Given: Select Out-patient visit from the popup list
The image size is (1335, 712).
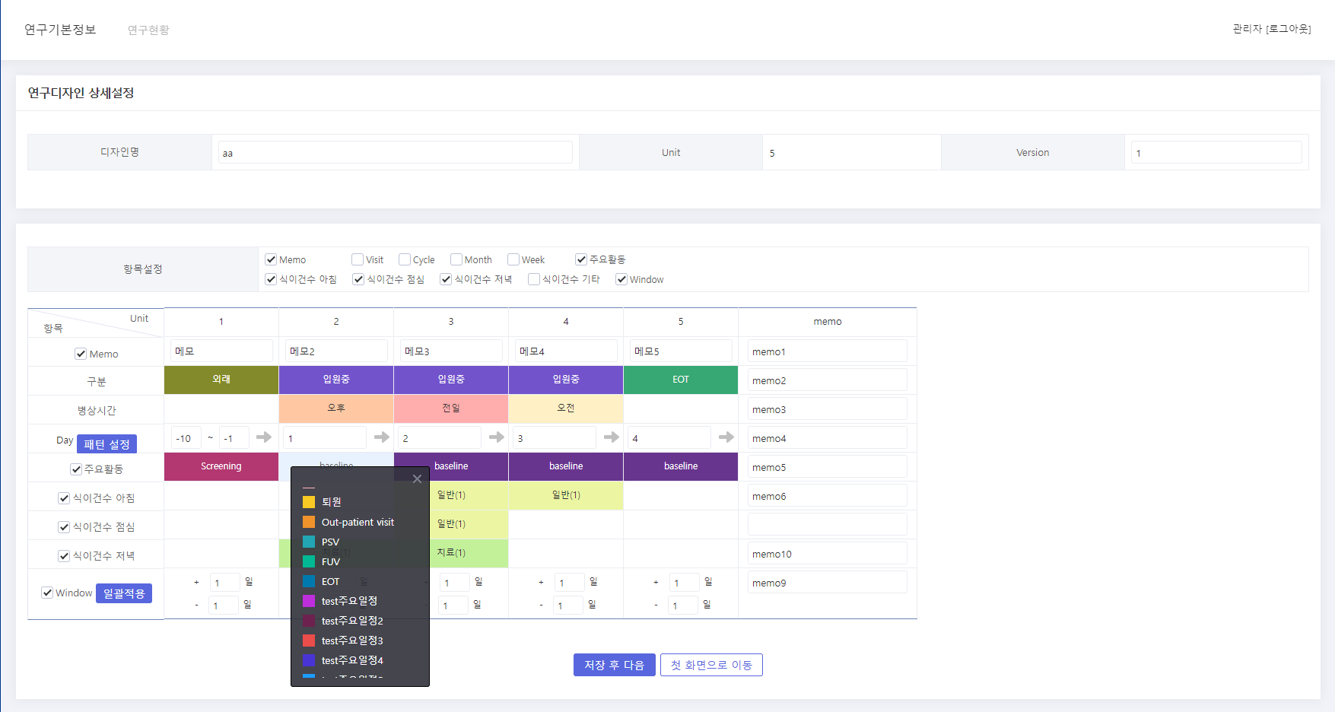Looking at the screenshot, I should click(358, 523).
